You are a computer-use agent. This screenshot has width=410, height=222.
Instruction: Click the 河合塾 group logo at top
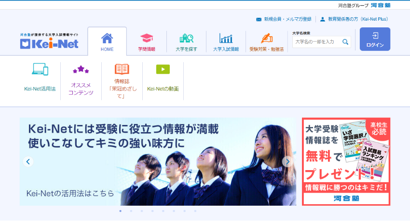[x=381, y=5]
